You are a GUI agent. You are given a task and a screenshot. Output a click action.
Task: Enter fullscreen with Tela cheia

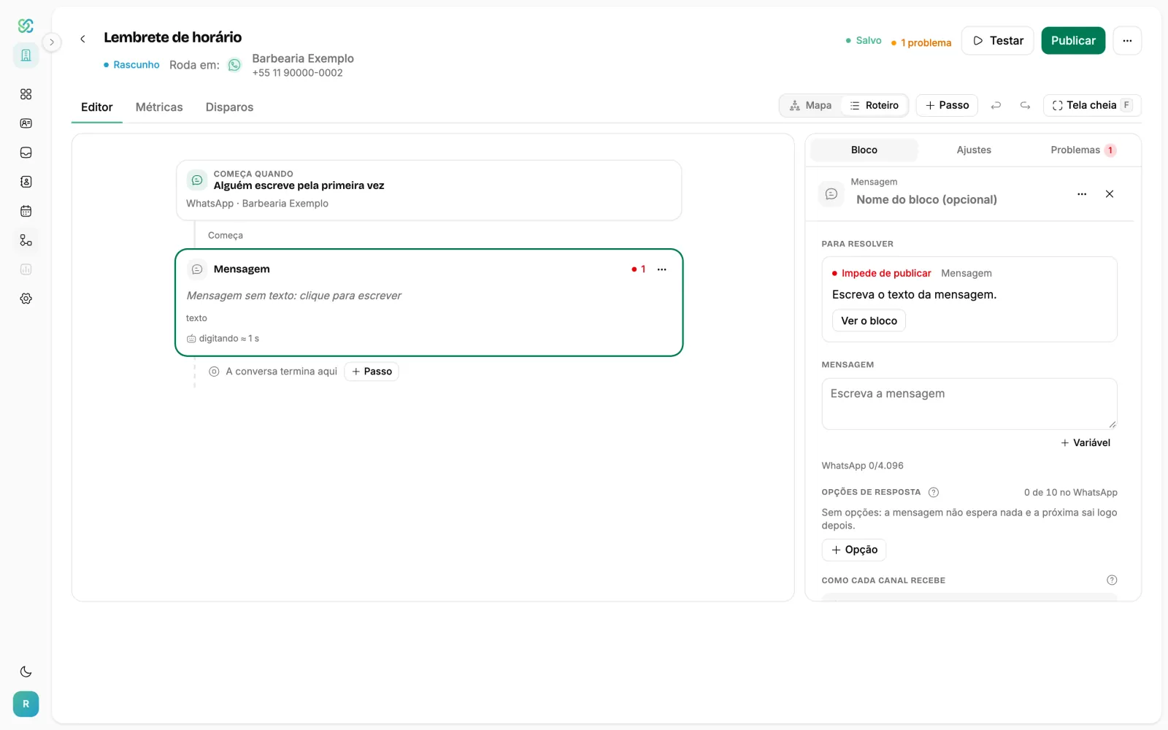pyautogui.click(x=1092, y=105)
